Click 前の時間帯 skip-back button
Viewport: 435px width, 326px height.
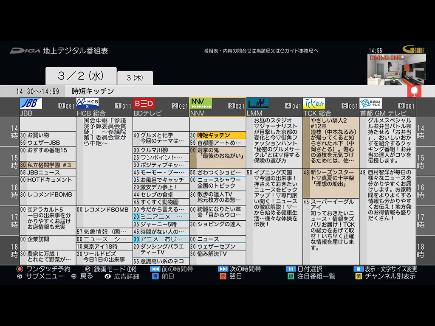click(x=155, y=269)
